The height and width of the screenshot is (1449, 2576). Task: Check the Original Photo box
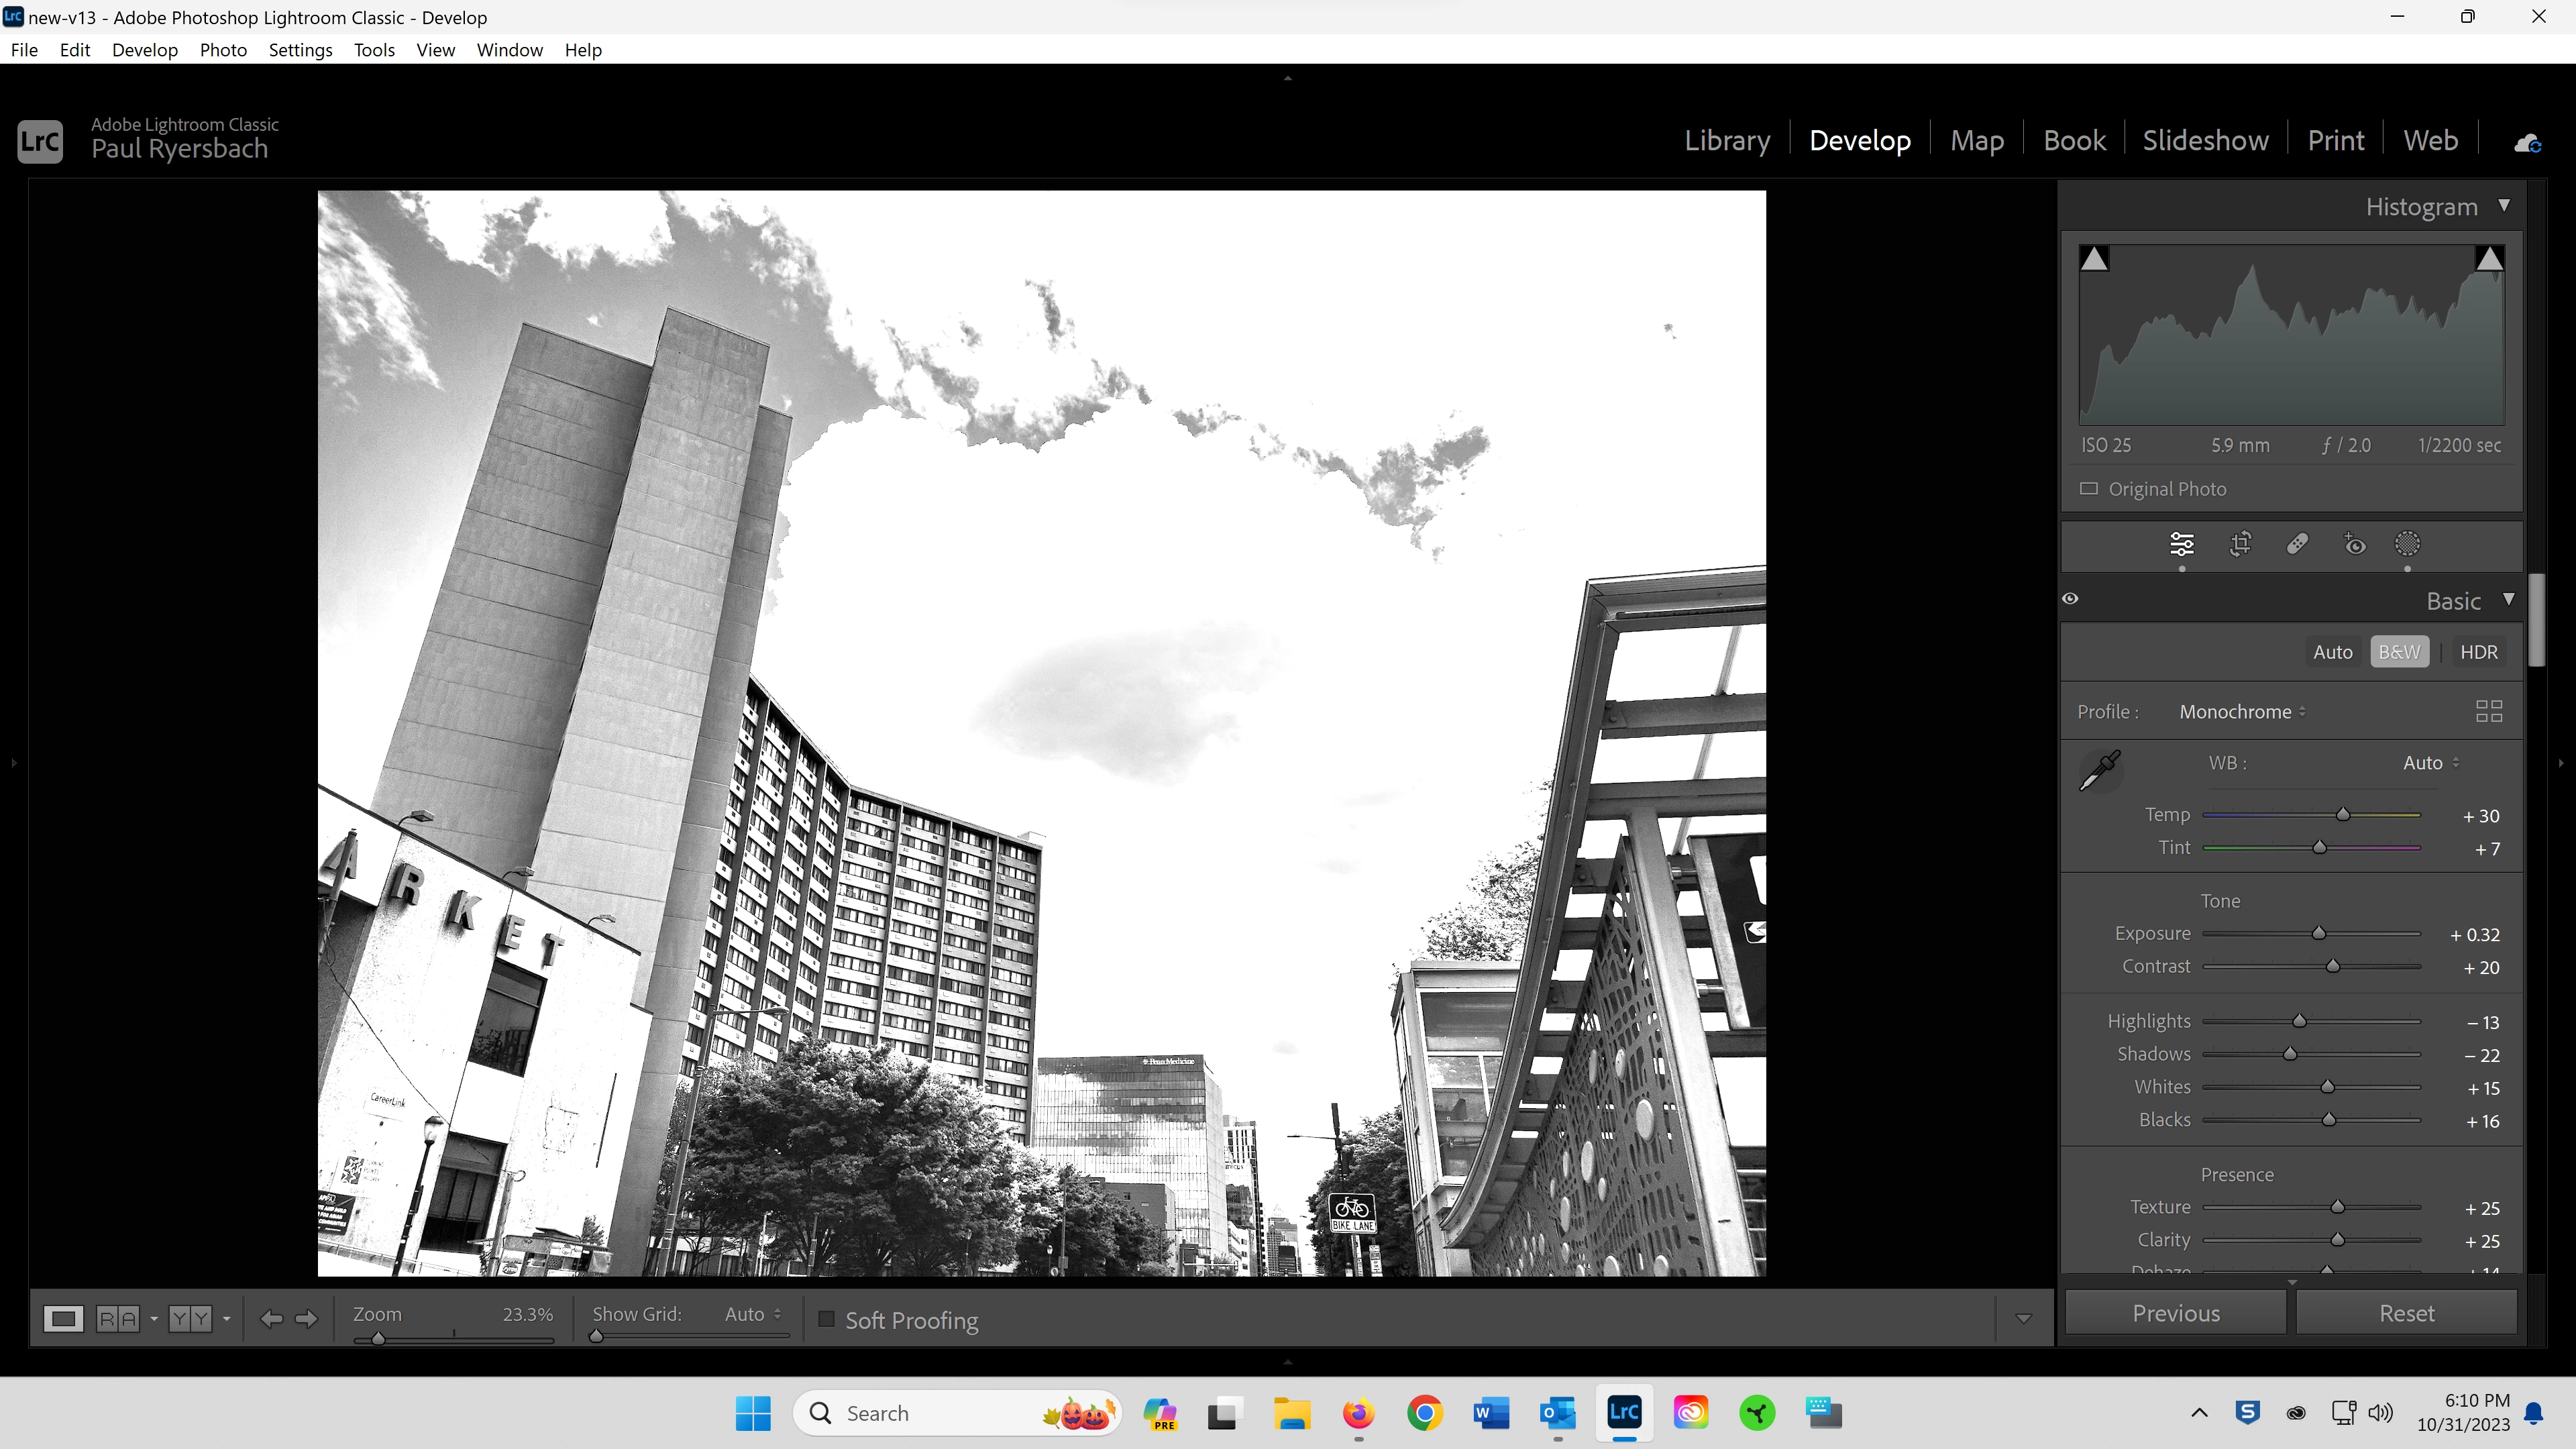click(2089, 489)
